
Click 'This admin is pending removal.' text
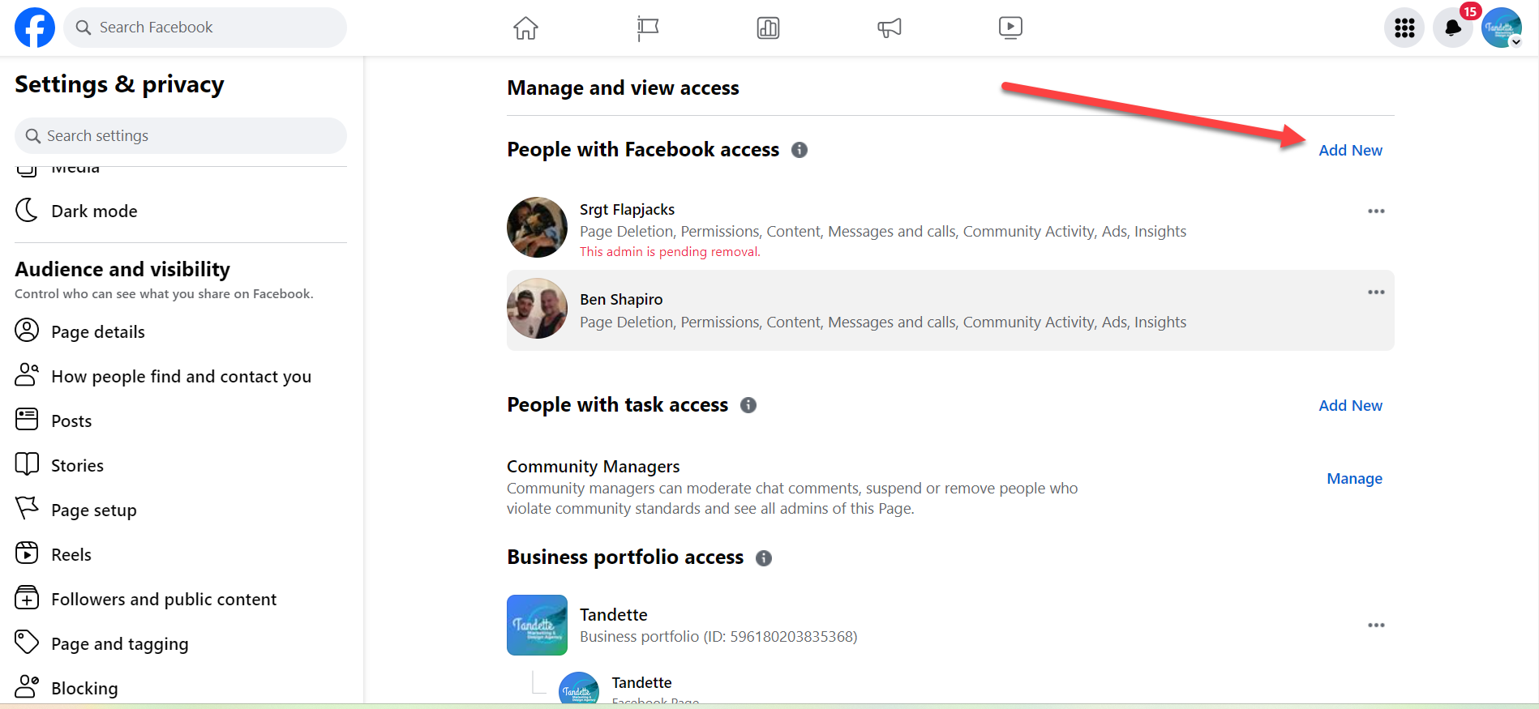click(670, 251)
